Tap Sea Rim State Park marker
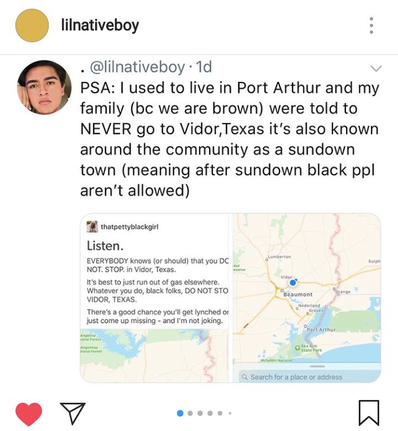This screenshot has width=398, height=431. pos(297,347)
